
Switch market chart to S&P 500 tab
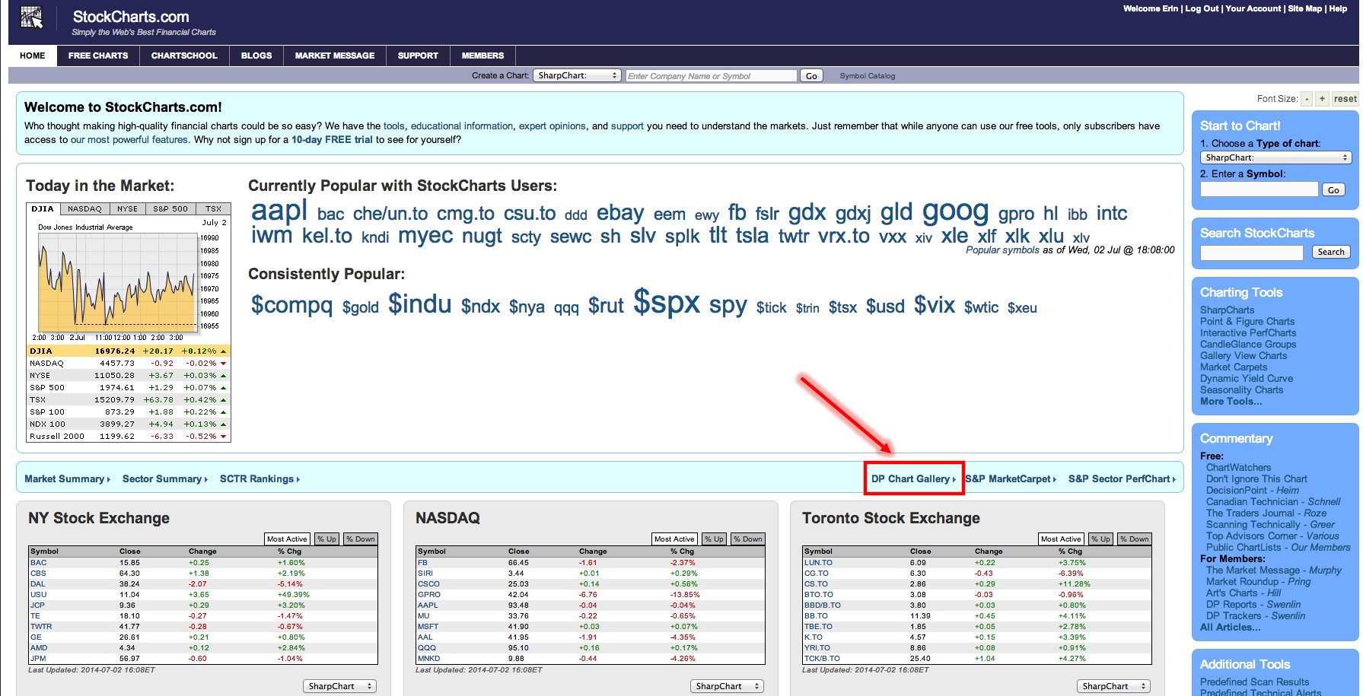(x=170, y=208)
